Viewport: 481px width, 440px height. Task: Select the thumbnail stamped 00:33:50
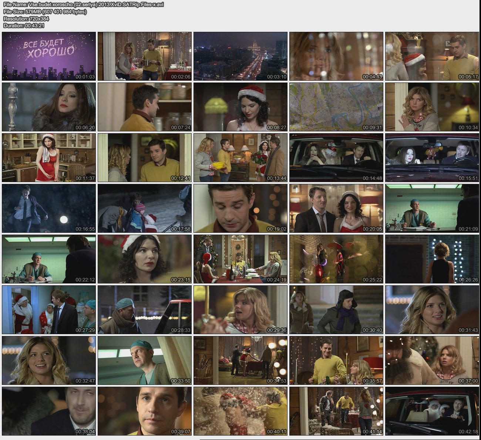click(x=144, y=360)
